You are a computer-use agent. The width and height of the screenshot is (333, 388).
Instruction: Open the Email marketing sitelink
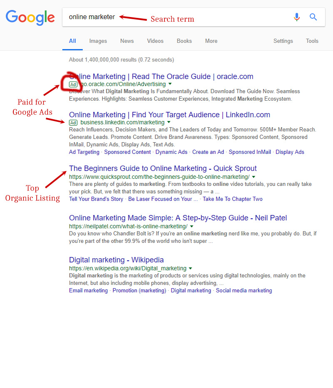pyautogui.click(x=88, y=291)
